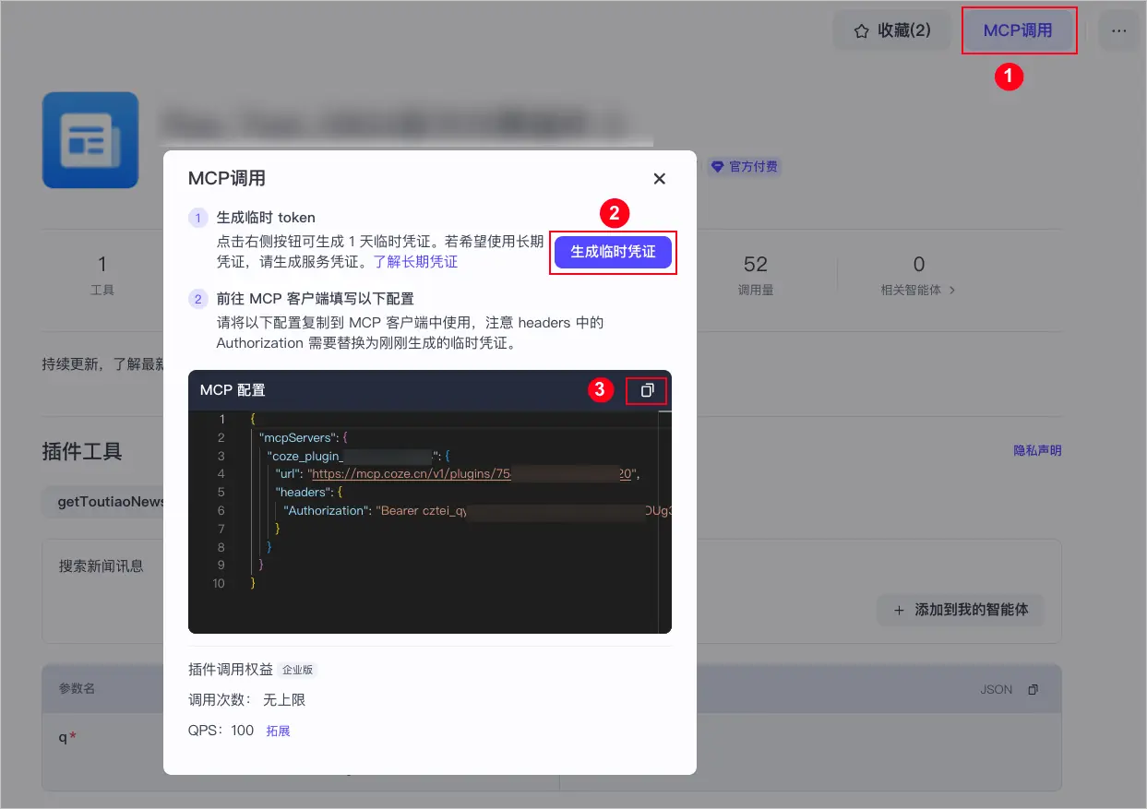
Task: Click the 参数名 column header
Action: pyautogui.click(x=77, y=689)
